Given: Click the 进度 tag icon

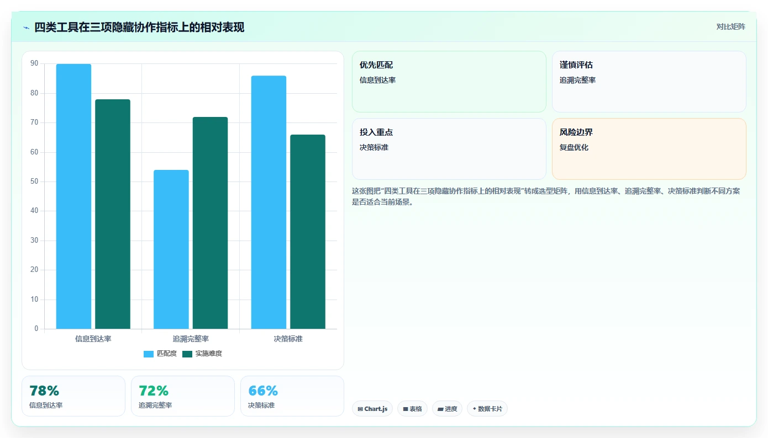Looking at the screenshot, I should 440,409.
